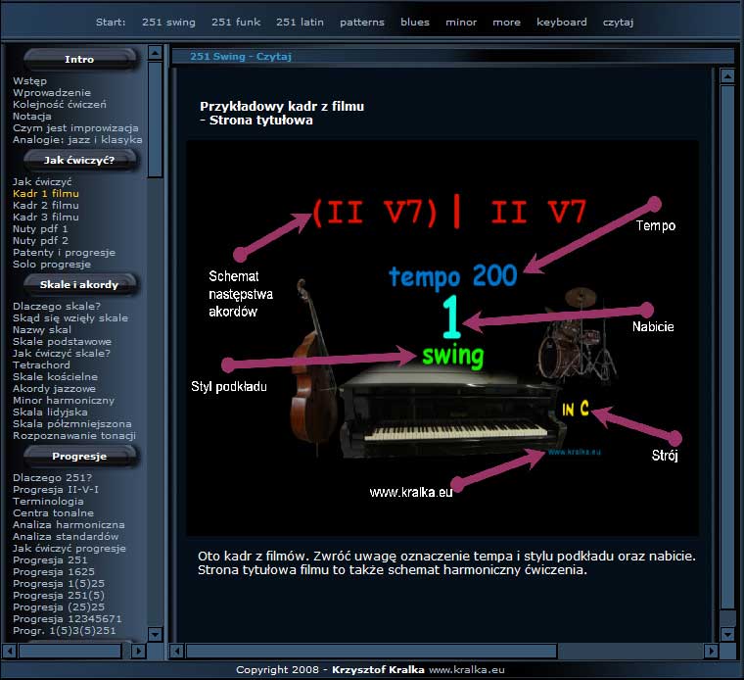Image resolution: width=744 pixels, height=680 pixels.
Task: Open Rozpoznawanie tonacji link
Action: pos(74,435)
